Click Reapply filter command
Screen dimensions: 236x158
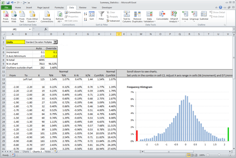point(112,17)
